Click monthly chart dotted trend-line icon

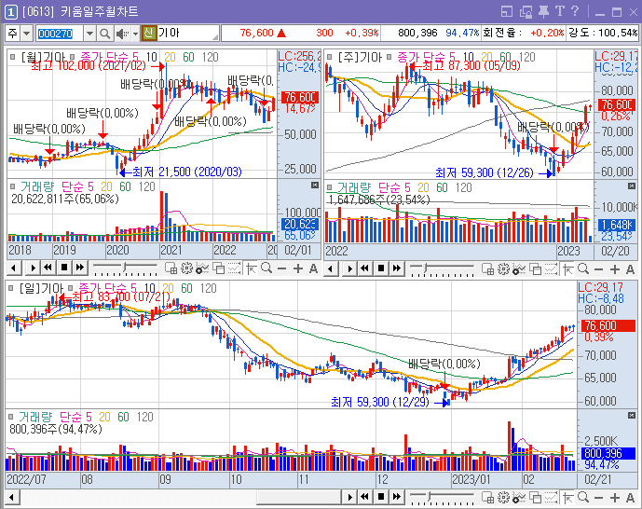234,268
